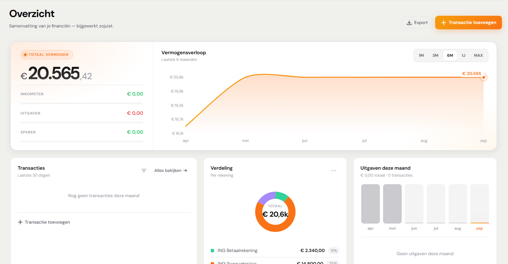
Task: Click the Overzicht page title
Action: tap(32, 14)
